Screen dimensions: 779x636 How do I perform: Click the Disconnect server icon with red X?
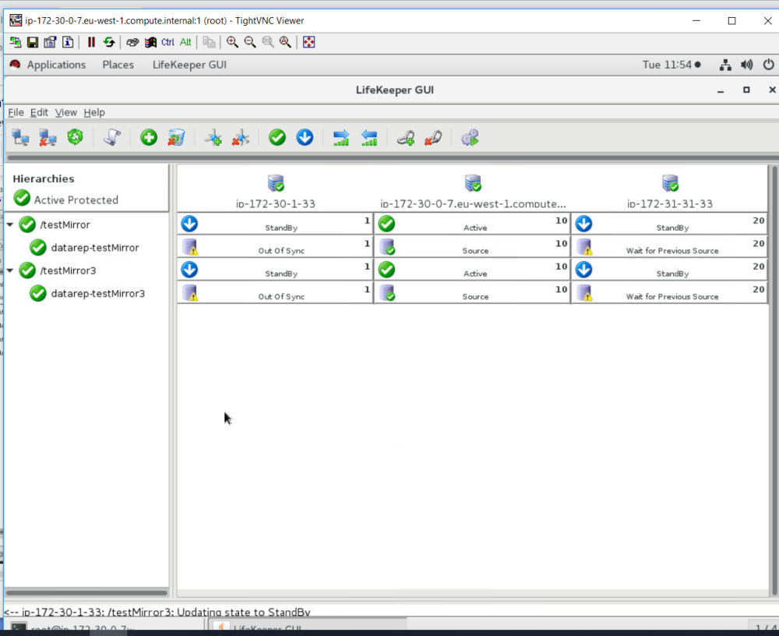point(48,138)
